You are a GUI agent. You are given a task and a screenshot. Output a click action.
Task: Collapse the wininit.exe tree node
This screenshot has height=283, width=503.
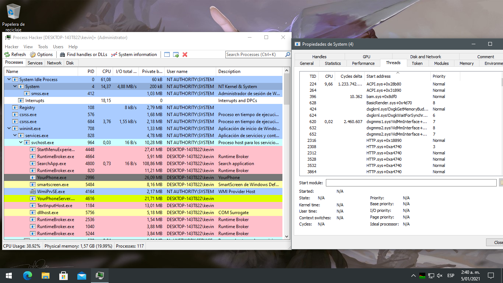(9, 129)
